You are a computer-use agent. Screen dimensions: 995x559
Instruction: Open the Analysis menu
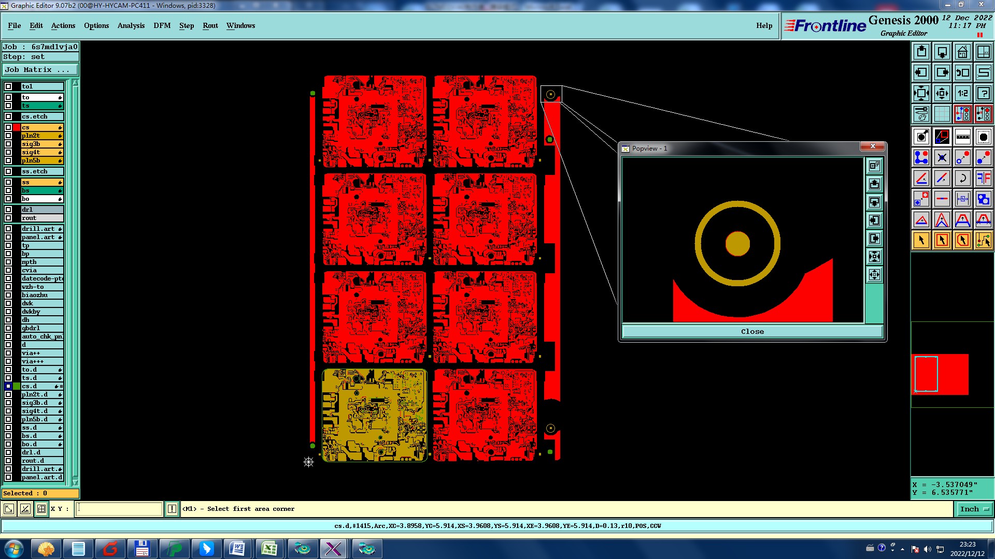[x=131, y=25]
